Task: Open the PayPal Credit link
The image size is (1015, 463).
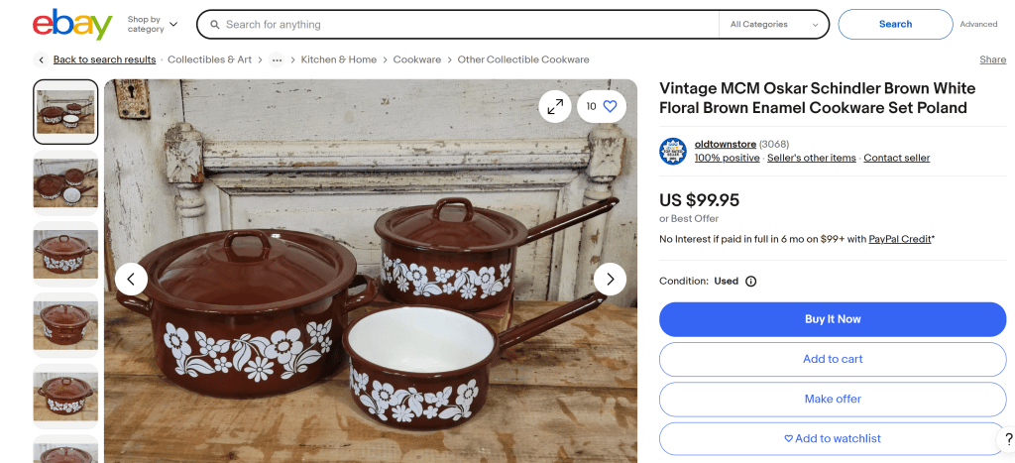Action: (900, 239)
